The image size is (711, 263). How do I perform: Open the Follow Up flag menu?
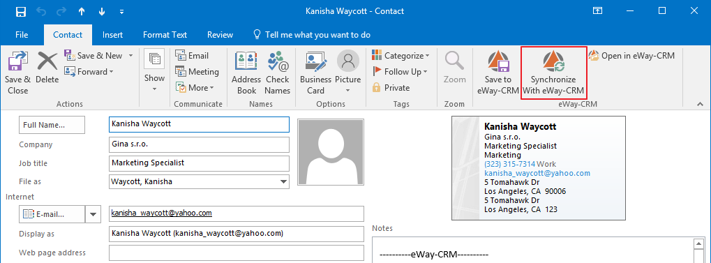(x=400, y=72)
